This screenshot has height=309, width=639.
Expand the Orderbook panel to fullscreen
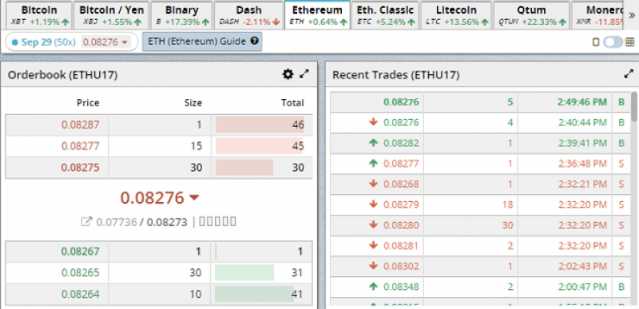[304, 74]
